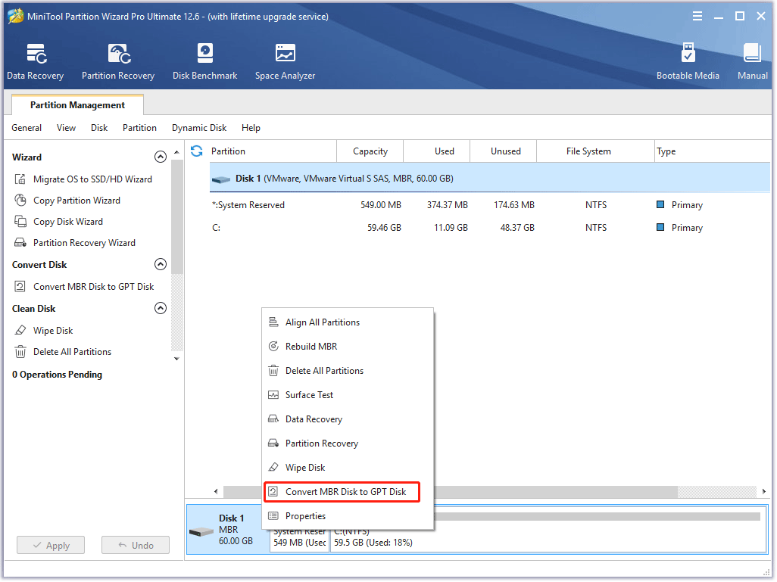The width and height of the screenshot is (777, 582).
Task: Open the General menu
Action: click(x=27, y=129)
